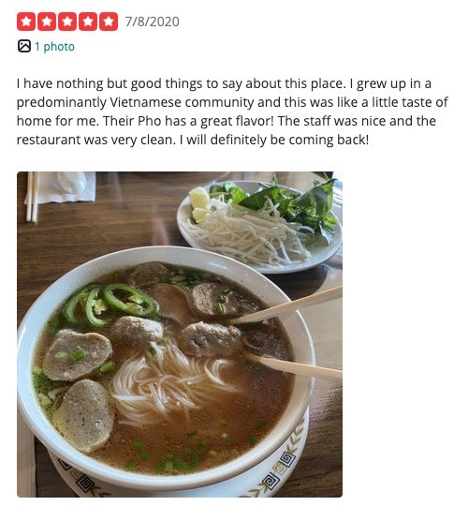This screenshot has width=454, height=506.
Task: Click the word Vietnamese in the review
Action: point(145,102)
